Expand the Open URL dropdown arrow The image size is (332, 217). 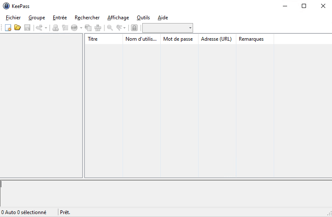point(81,28)
